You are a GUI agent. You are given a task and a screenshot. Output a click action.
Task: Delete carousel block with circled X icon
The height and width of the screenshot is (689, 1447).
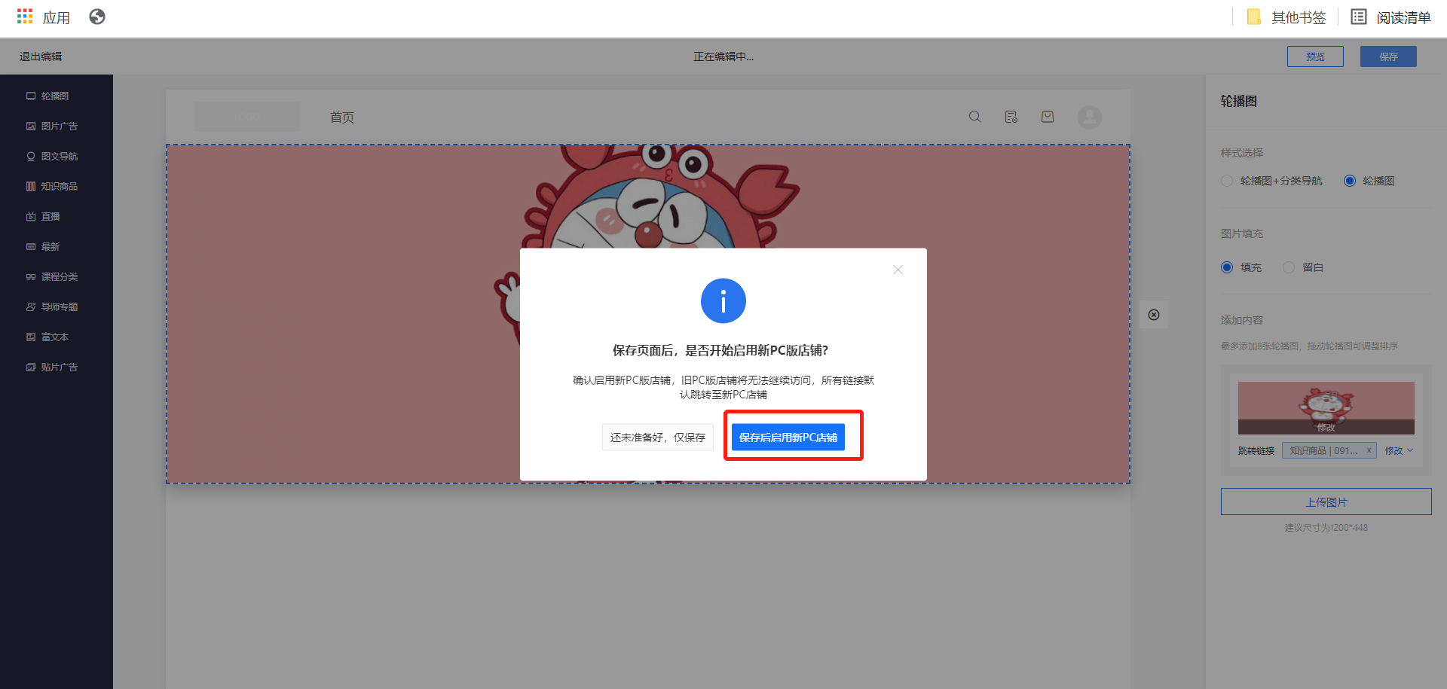point(1154,315)
